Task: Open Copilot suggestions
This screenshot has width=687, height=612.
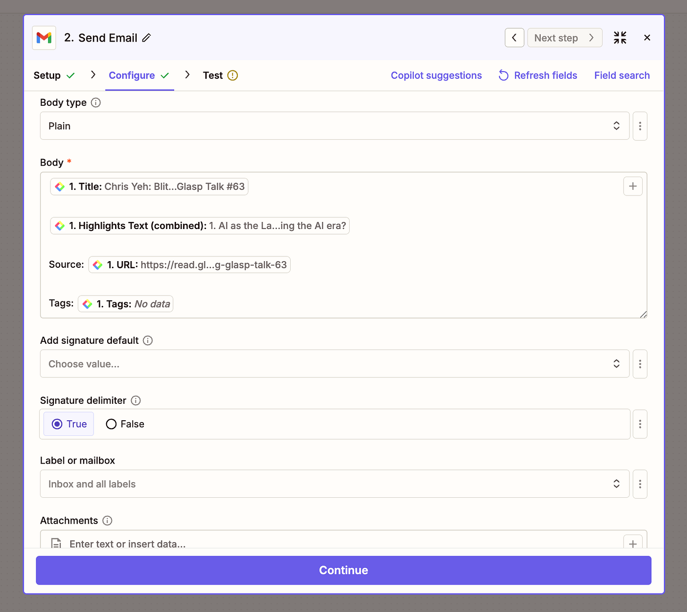Action: pos(436,76)
